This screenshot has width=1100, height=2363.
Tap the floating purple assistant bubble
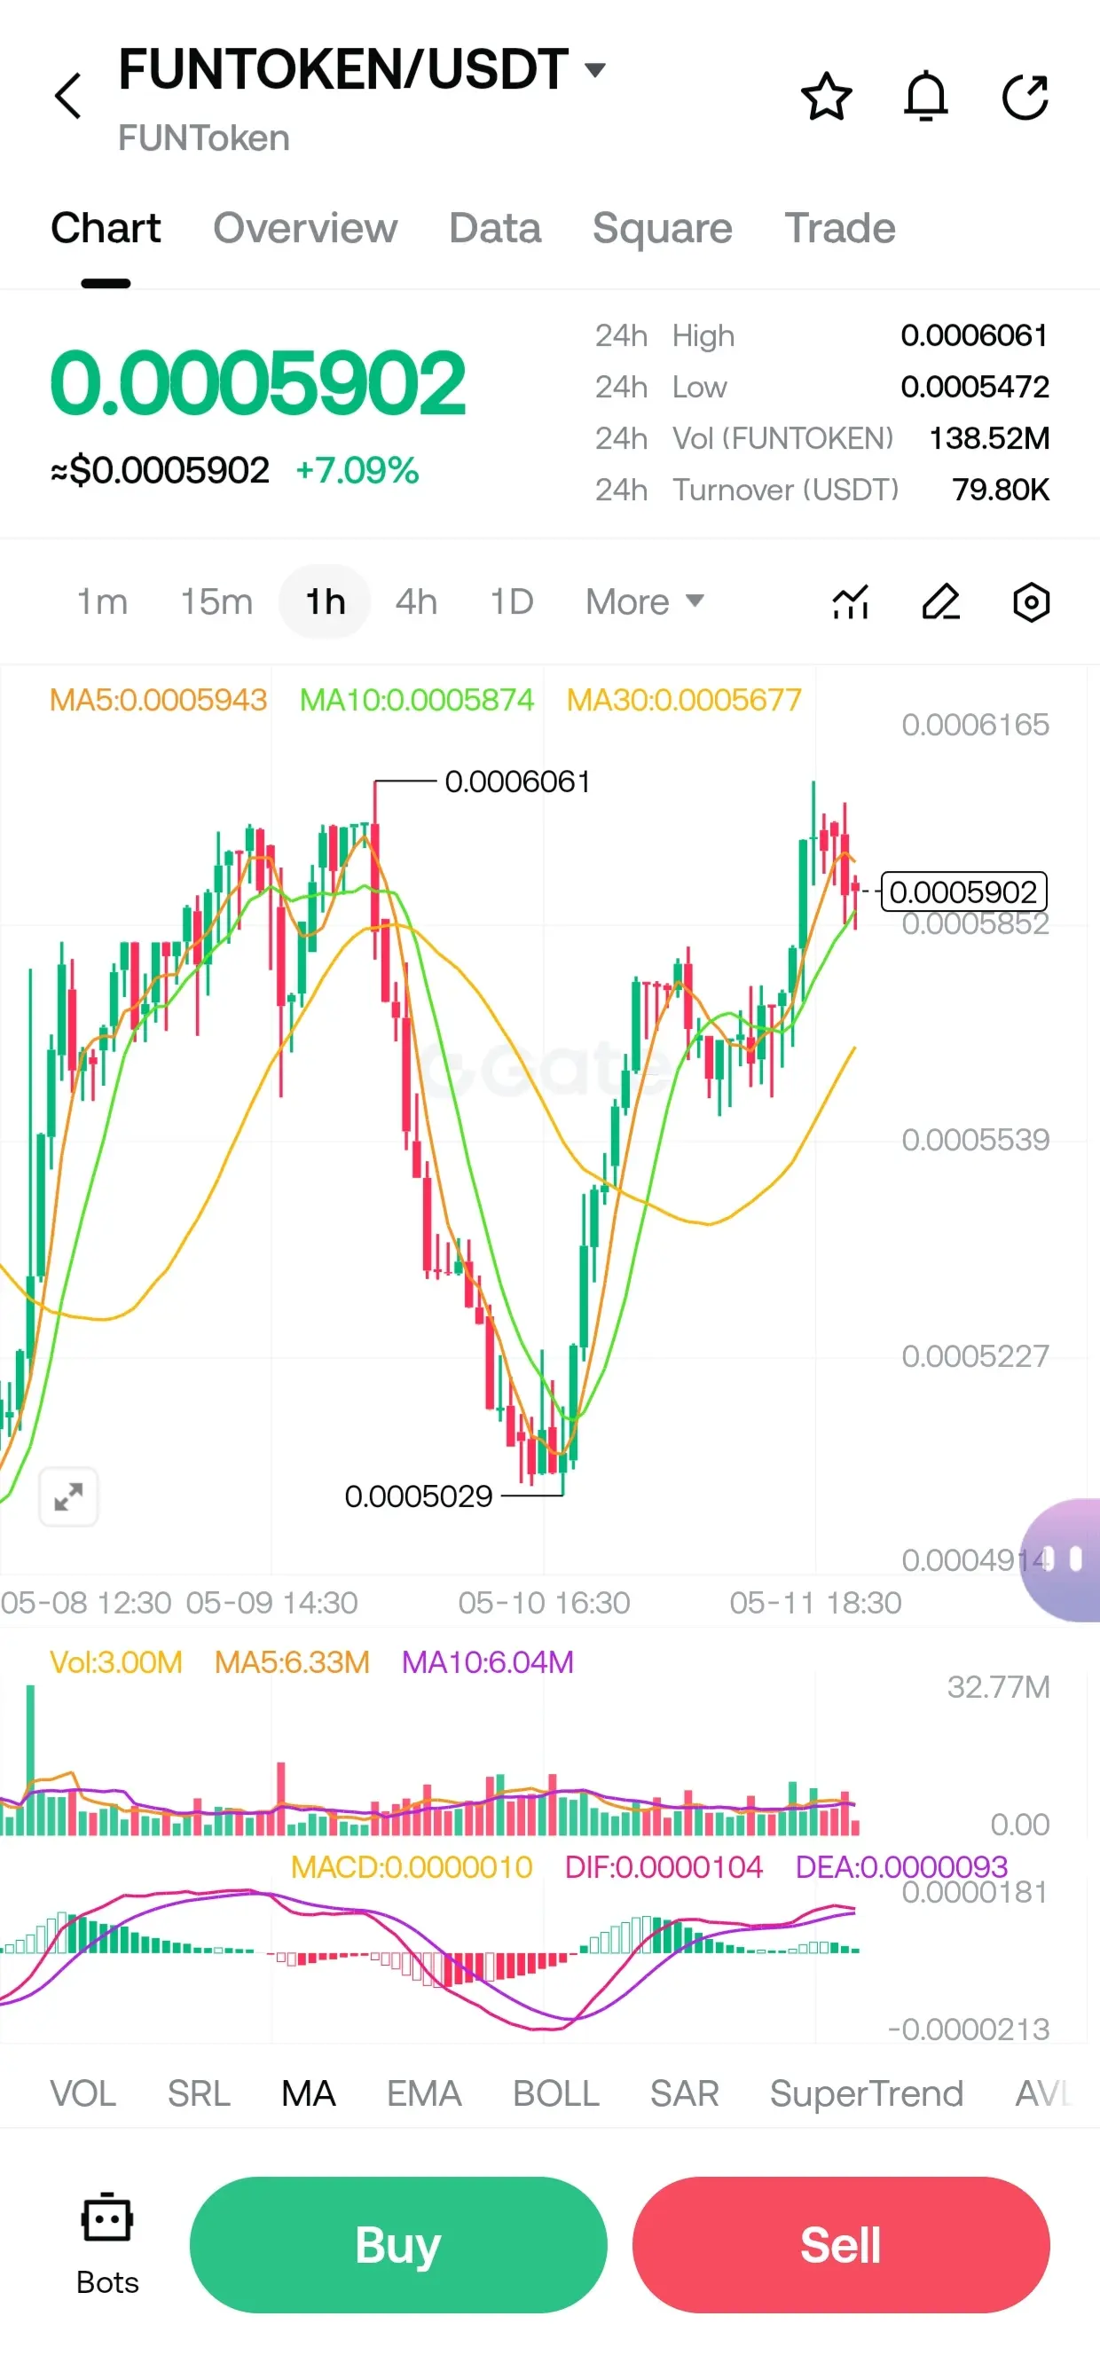[x=1062, y=1560]
